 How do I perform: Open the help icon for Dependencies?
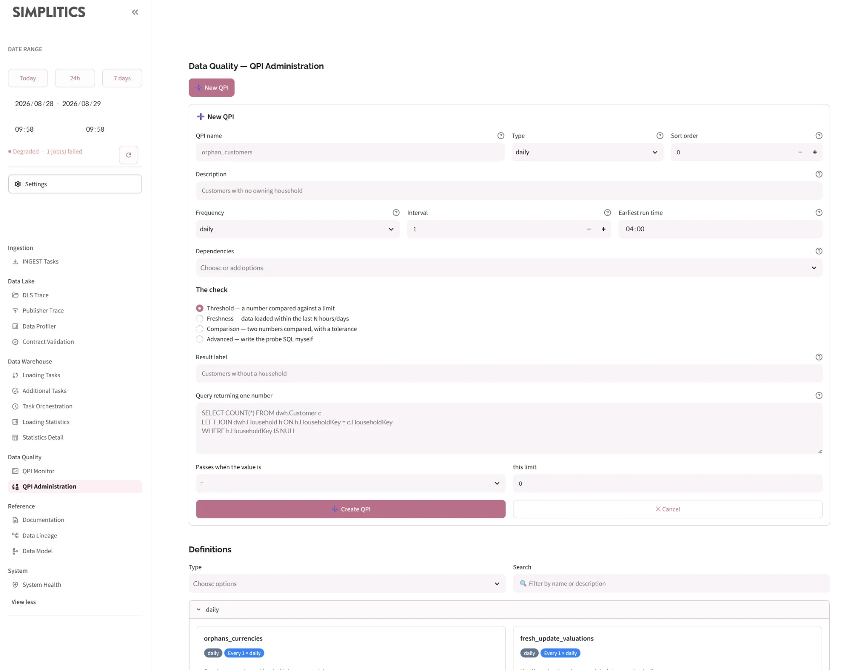(818, 251)
